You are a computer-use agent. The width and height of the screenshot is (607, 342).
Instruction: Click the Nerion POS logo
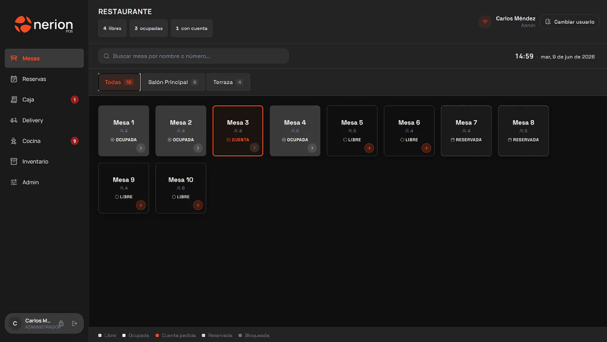[x=43, y=25]
